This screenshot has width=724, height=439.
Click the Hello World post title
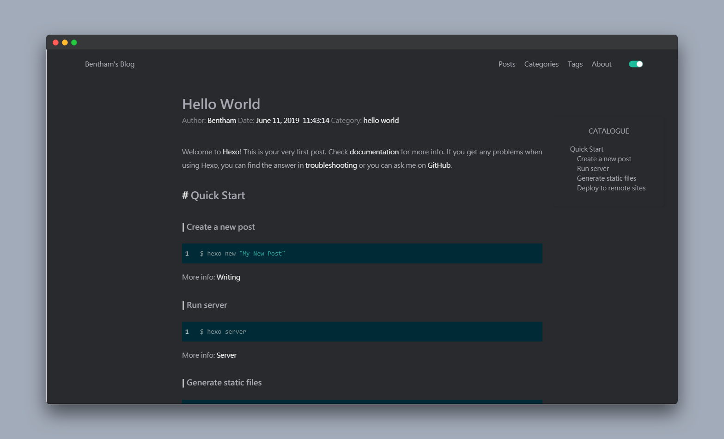(221, 104)
